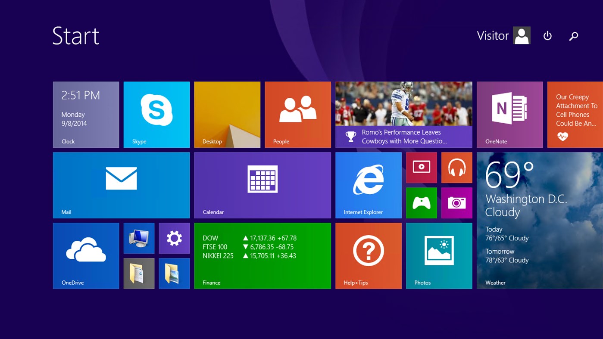Start the Xbox Games app
603x339 pixels.
point(421,202)
